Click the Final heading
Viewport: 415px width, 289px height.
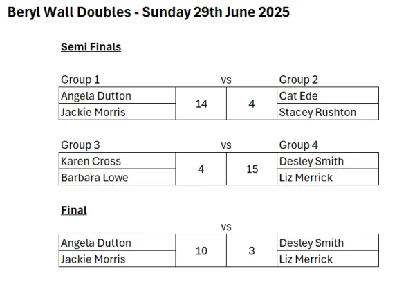pyautogui.click(x=74, y=210)
